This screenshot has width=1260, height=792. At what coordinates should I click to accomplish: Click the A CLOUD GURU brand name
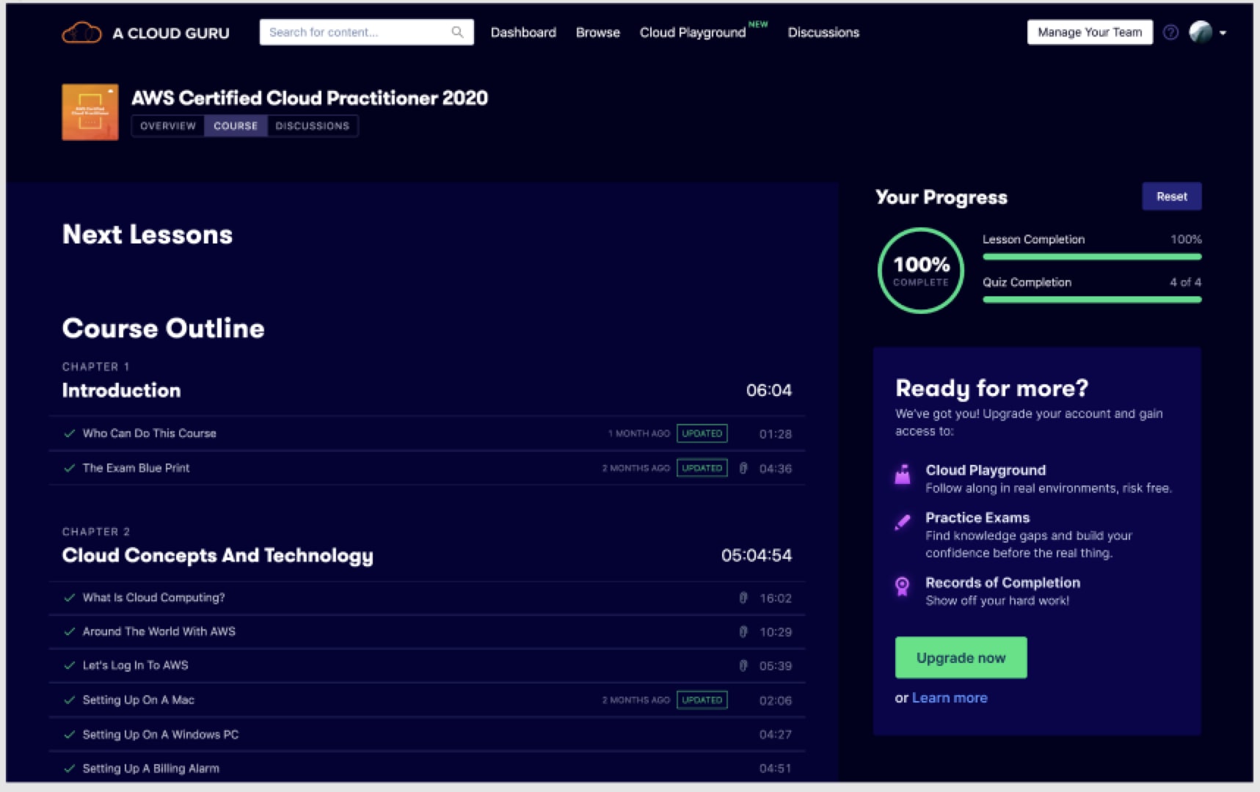pos(171,33)
